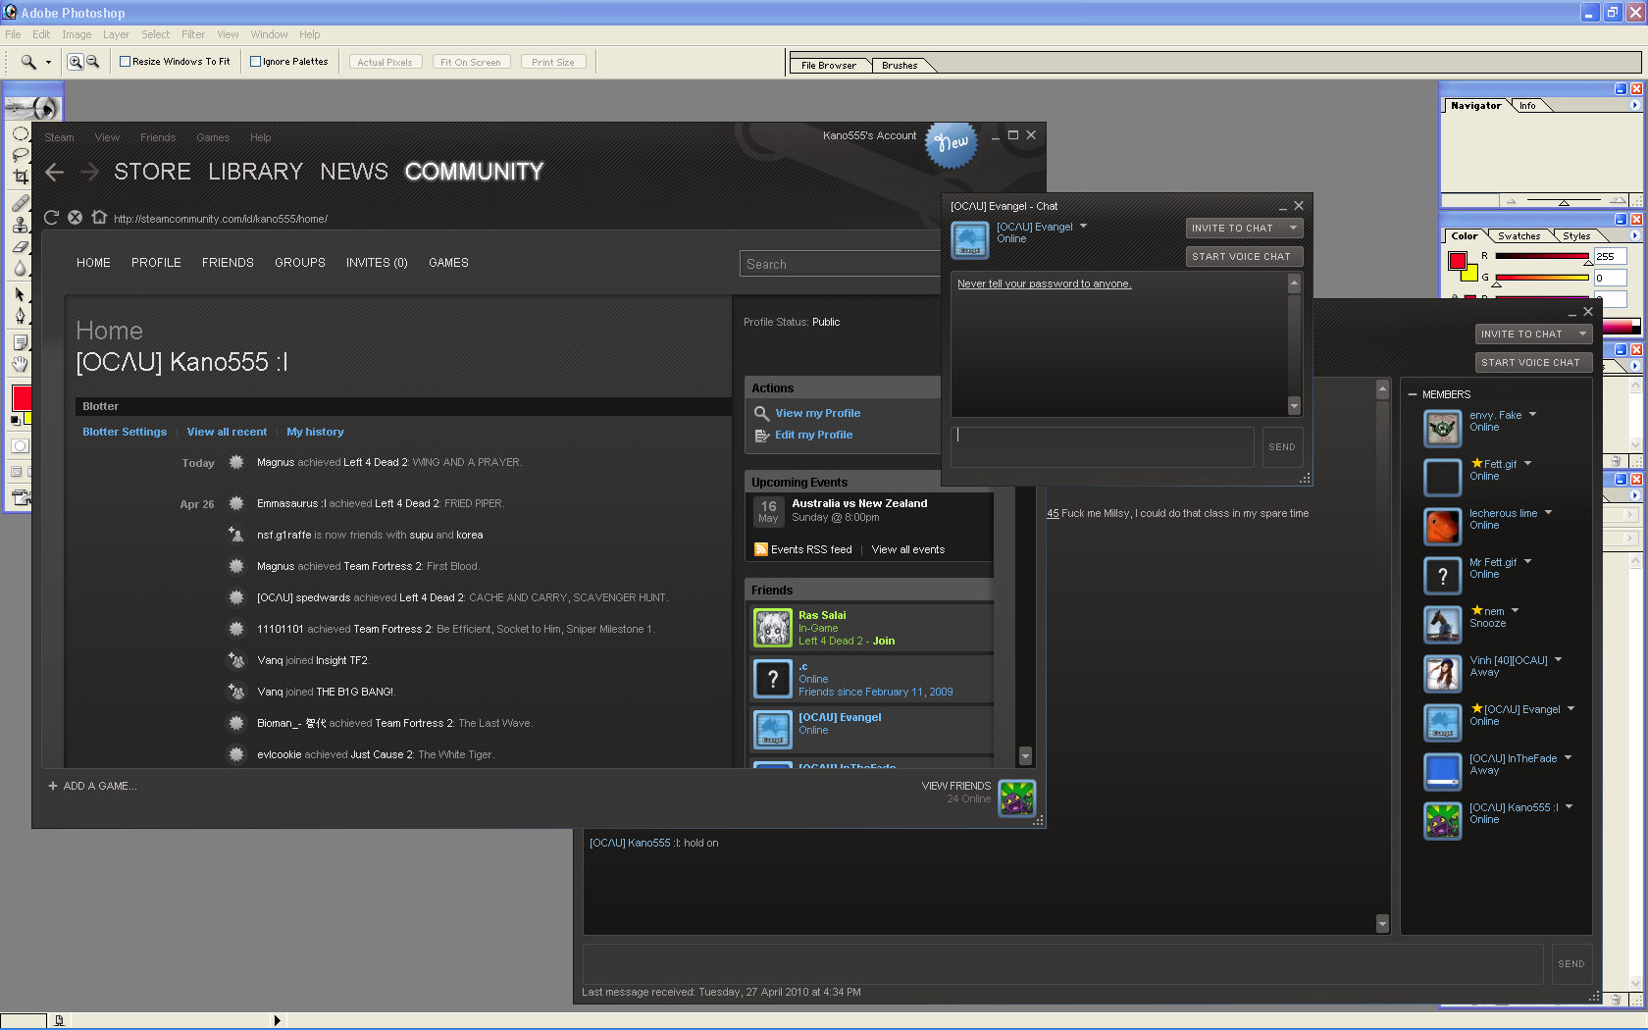Click Steam back arrow

55,173
